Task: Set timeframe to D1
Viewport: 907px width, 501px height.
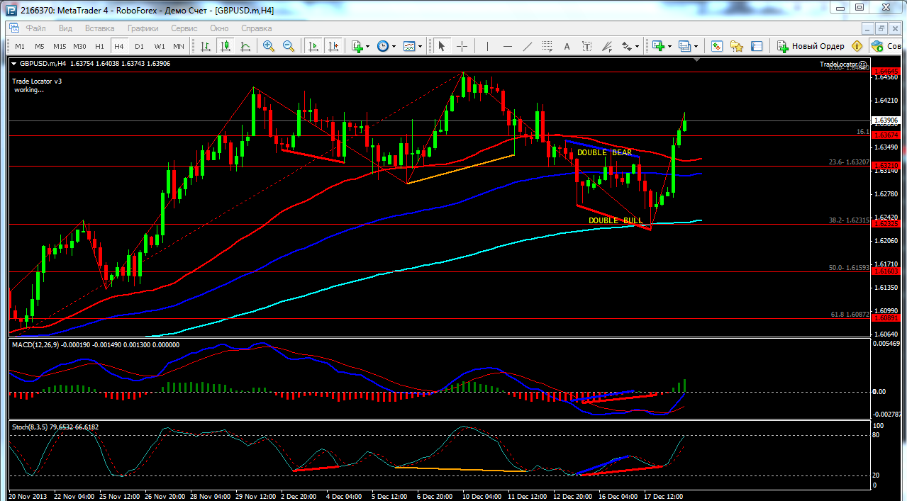Action: [139, 46]
